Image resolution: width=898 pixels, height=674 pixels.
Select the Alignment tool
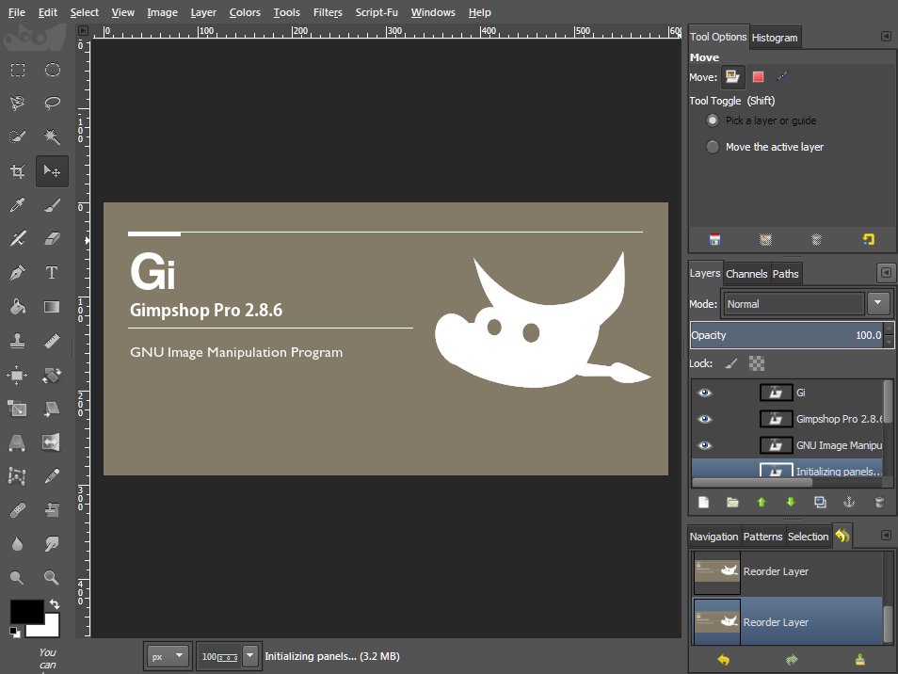click(x=17, y=375)
